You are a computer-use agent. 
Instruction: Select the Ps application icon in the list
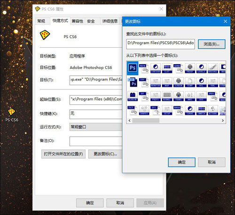[133, 68]
